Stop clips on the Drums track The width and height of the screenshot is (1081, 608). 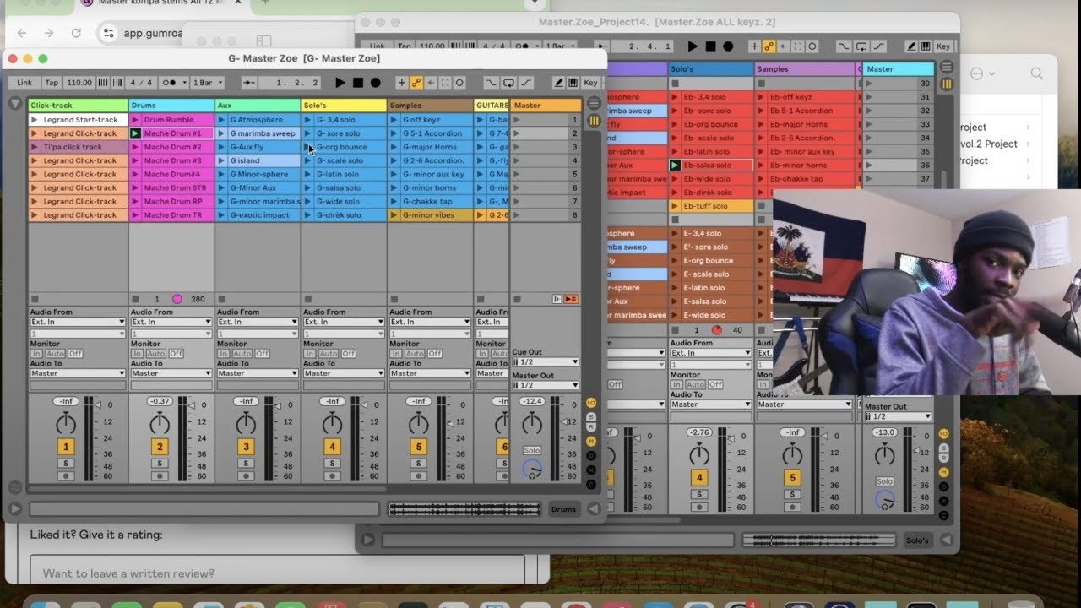136,299
